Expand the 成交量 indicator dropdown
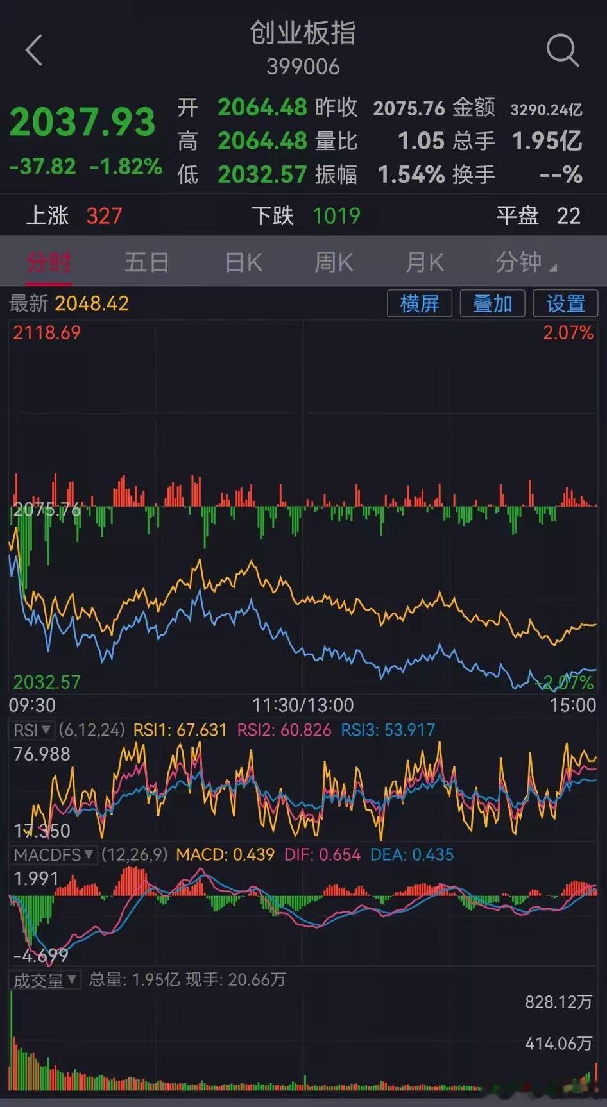The image size is (607, 1107). (x=45, y=980)
